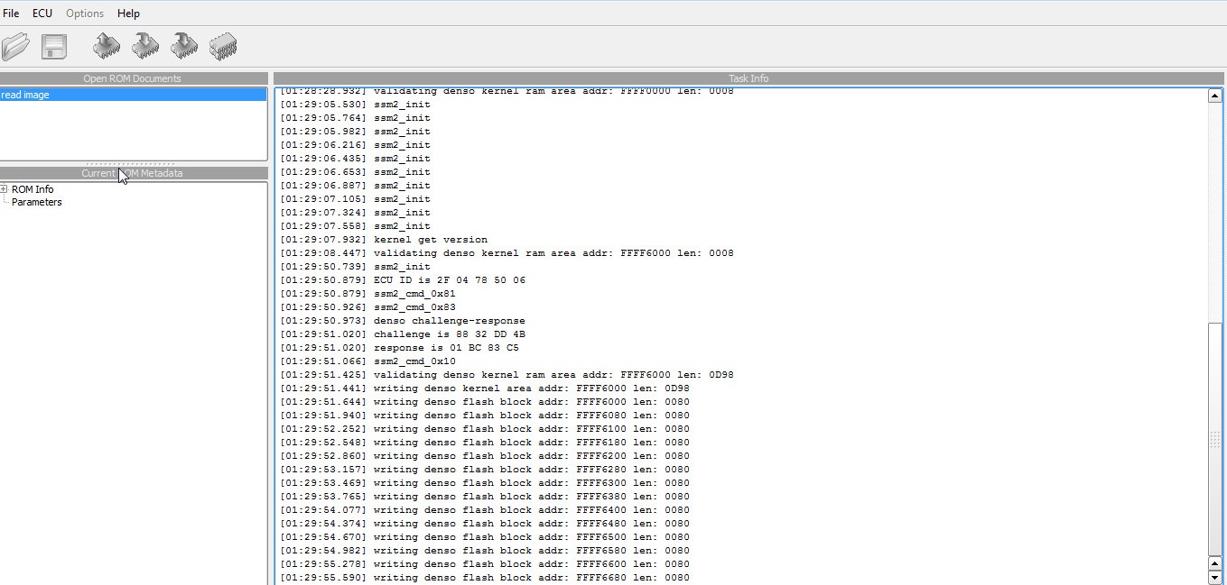
Task: Select the Parameters tree item
Action: coord(37,202)
